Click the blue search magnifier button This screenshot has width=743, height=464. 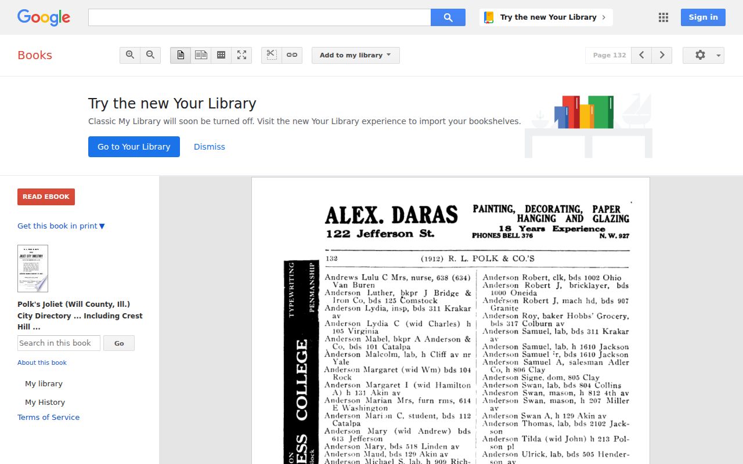(x=448, y=17)
